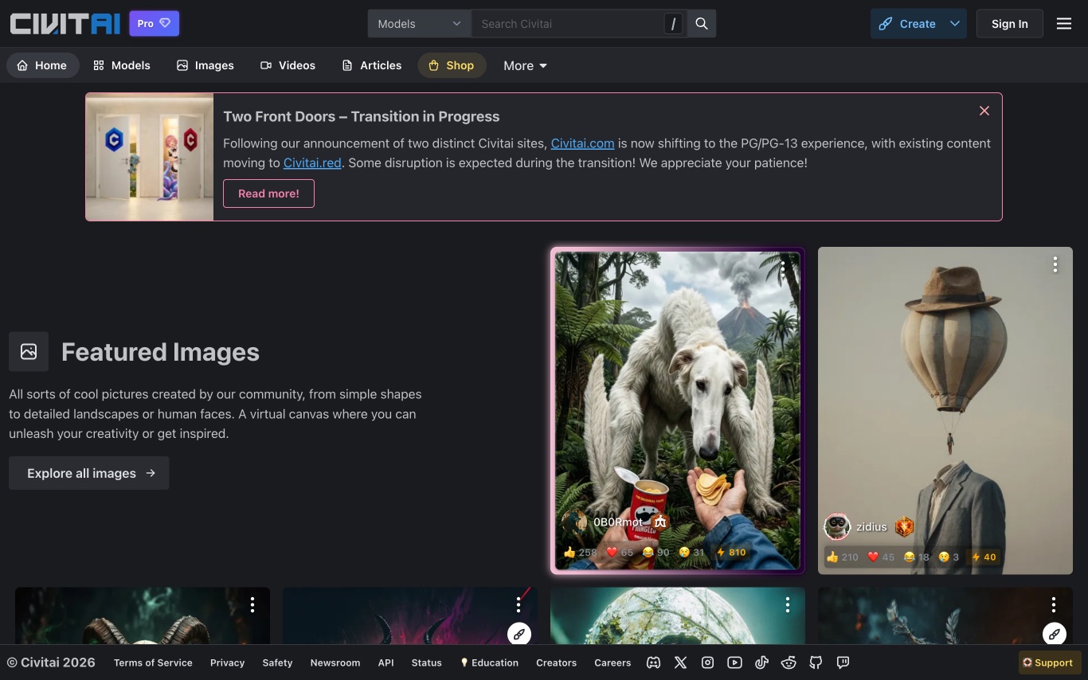Screen dimensions: 1088x680
Task: Toggle thumbs-up reaction on zidius's image
Action: [842, 557]
